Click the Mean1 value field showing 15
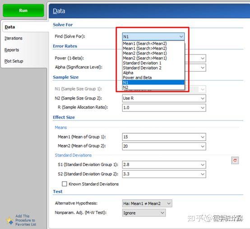 164,137
